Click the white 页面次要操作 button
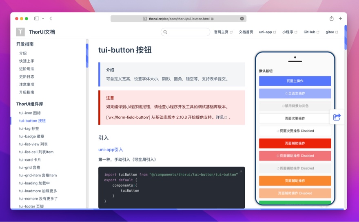This screenshot has width=359, height=222. tap(295, 118)
